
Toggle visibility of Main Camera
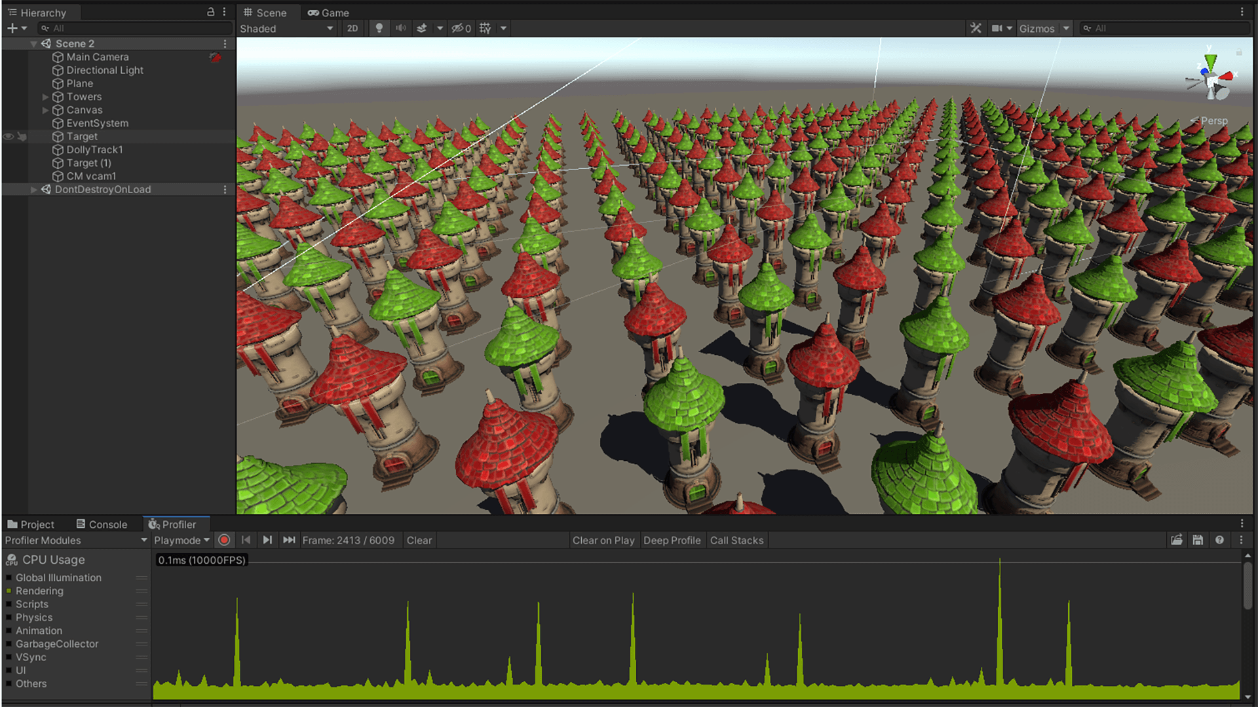point(10,56)
